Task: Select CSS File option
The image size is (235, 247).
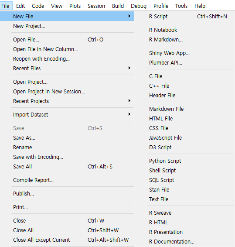Action: point(184,128)
